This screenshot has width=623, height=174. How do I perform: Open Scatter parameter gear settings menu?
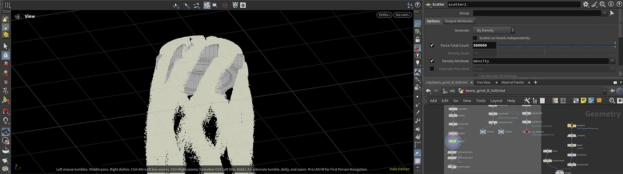(586, 4)
